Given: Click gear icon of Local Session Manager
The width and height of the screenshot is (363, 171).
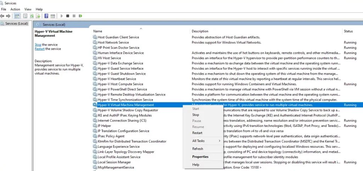Looking at the screenshot, I should point(95,162).
